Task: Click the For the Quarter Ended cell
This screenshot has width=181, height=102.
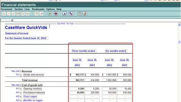Action: click(18, 38)
